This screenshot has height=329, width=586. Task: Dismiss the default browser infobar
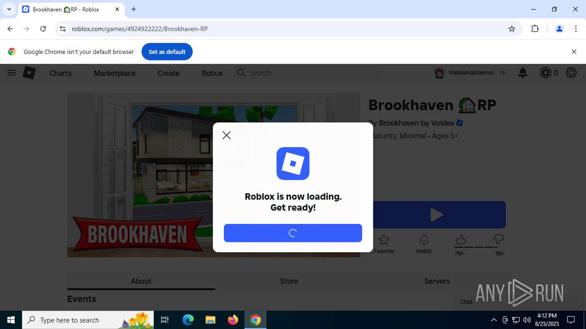574,52
